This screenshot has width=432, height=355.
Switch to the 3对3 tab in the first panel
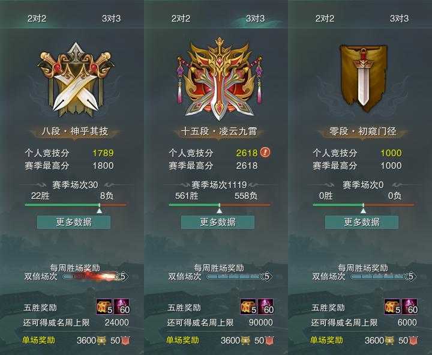tap(111, 19)
